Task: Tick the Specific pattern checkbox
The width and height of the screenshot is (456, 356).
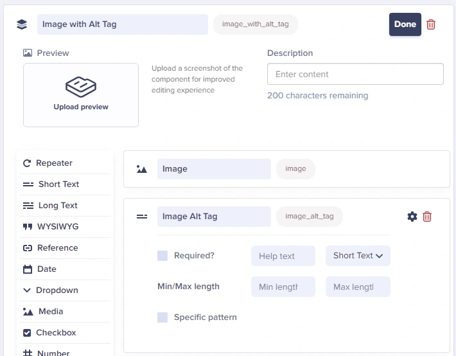Action: point(162,317)
